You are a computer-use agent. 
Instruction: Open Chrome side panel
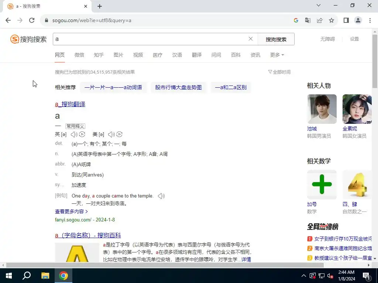[x=346, y=20]
